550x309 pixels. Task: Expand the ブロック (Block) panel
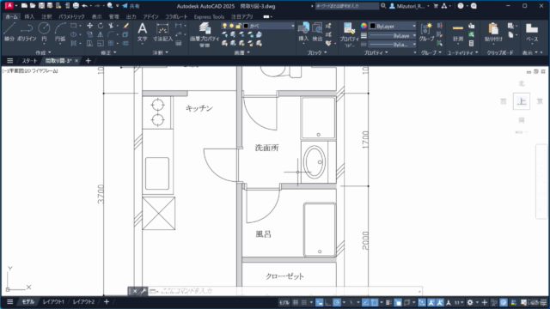[x=317, y=52]
